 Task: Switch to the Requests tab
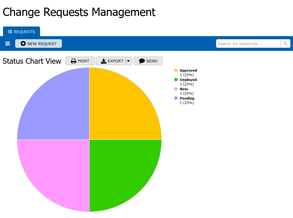[22, 32]
